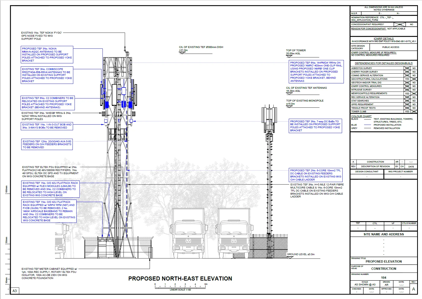Select the FLEXI MODULES (L09/L08) rack note
Viewport: 422px width, 299px height.
(x=50, y=189)
